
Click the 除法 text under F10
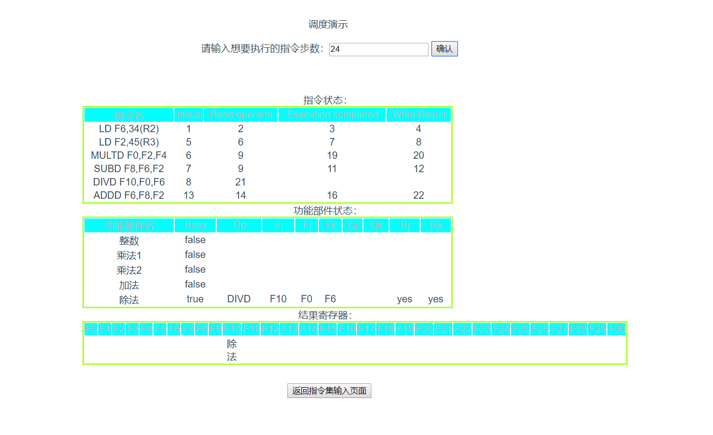click(x=232, y=350)
